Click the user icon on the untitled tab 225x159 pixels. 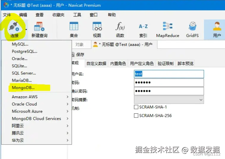coord(95,44)
